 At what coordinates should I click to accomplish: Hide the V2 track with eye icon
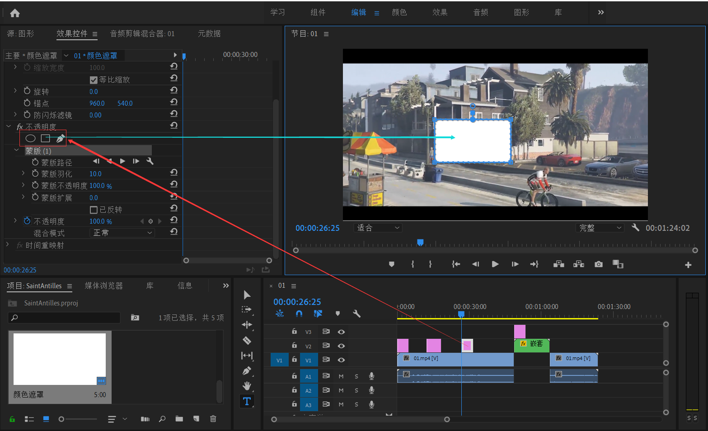point(342,346)
